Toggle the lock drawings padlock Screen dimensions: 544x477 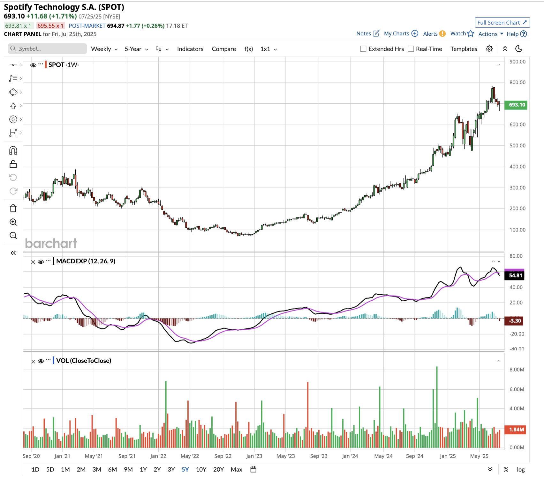point(13,164)
